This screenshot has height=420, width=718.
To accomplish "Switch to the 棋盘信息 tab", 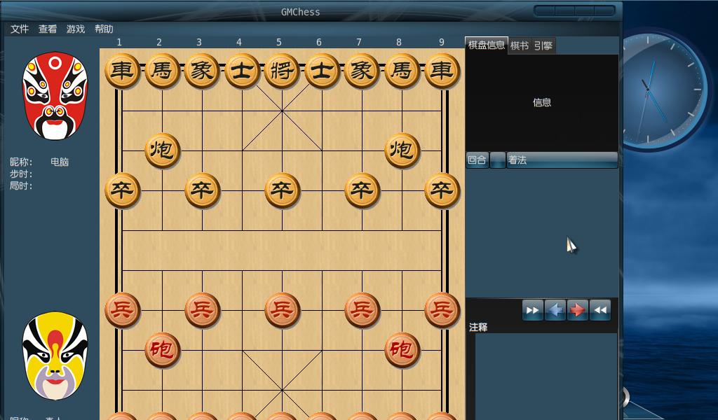I will coord(487,45).
